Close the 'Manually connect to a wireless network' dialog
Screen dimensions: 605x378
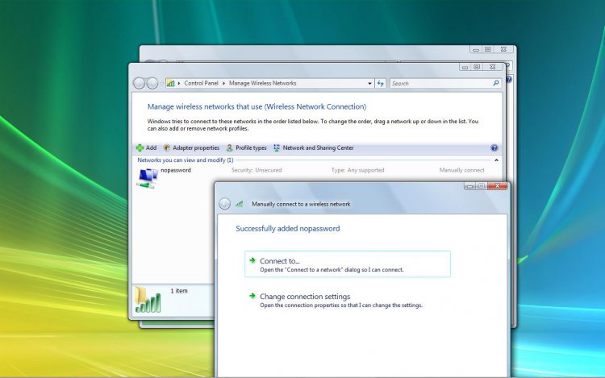click(x=498, y=185)
